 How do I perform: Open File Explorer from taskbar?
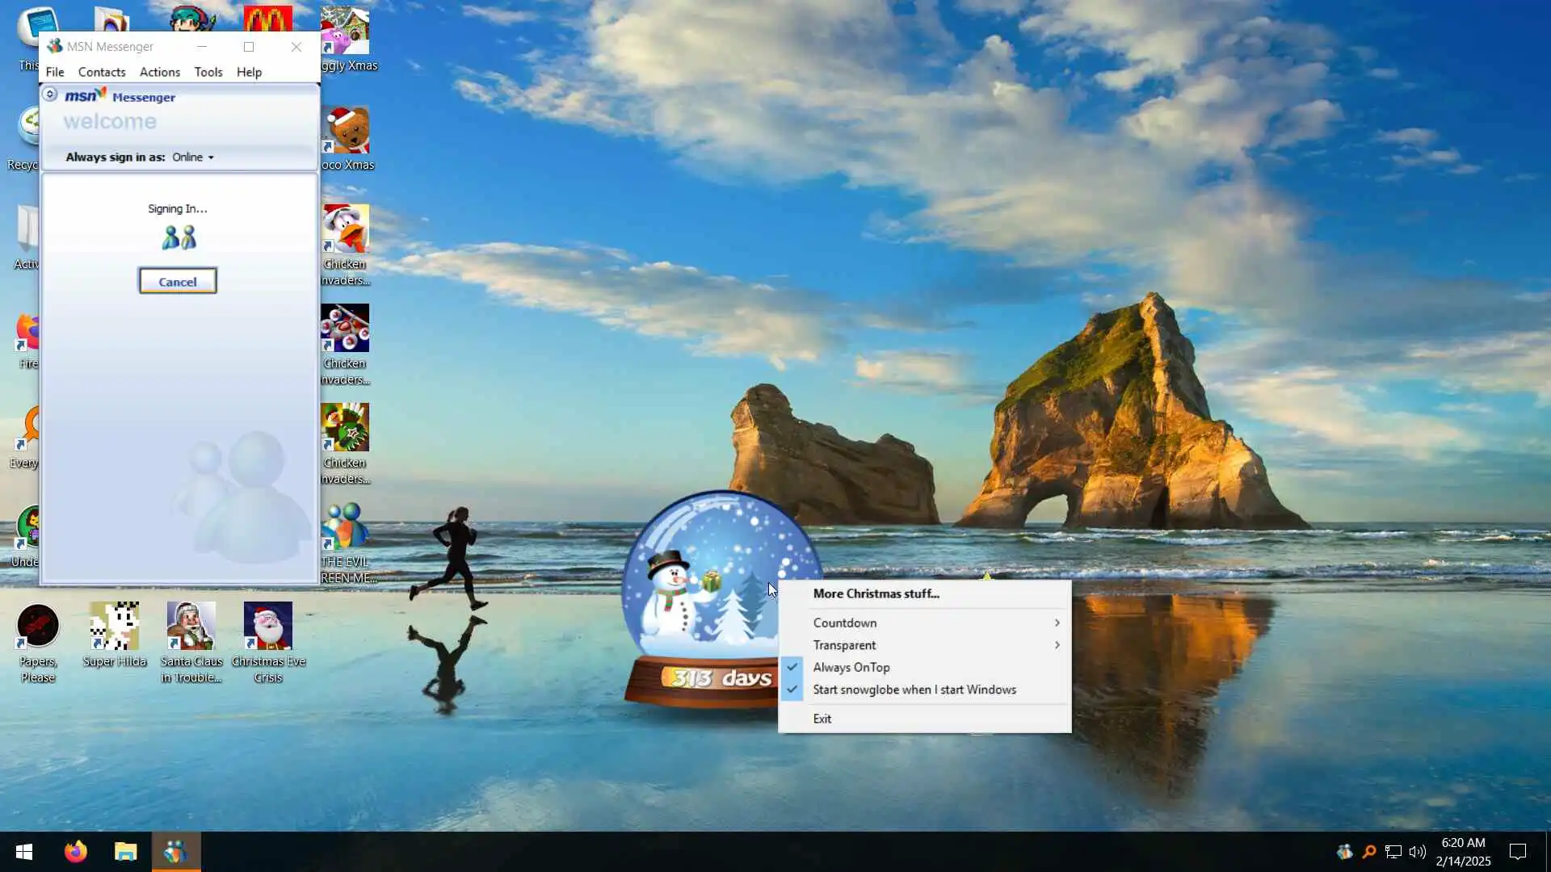pos(125,852)
